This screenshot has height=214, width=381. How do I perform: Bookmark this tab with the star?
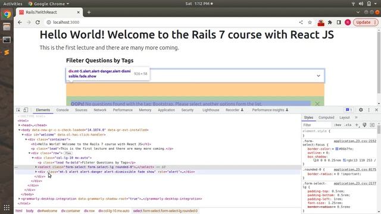[x=310, y=23]
